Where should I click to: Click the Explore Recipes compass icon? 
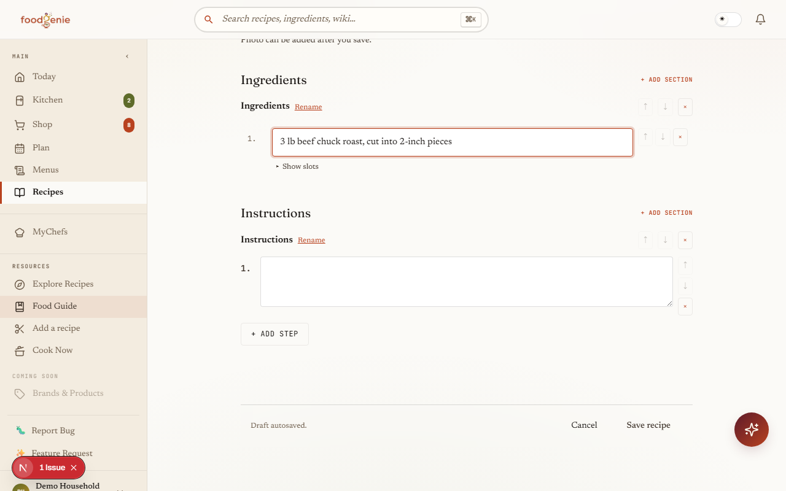20,284
